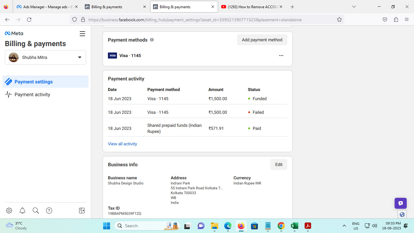414x233 pixels.
Task: Open Visa 1145 more options menu
Action: pos(281,56)
